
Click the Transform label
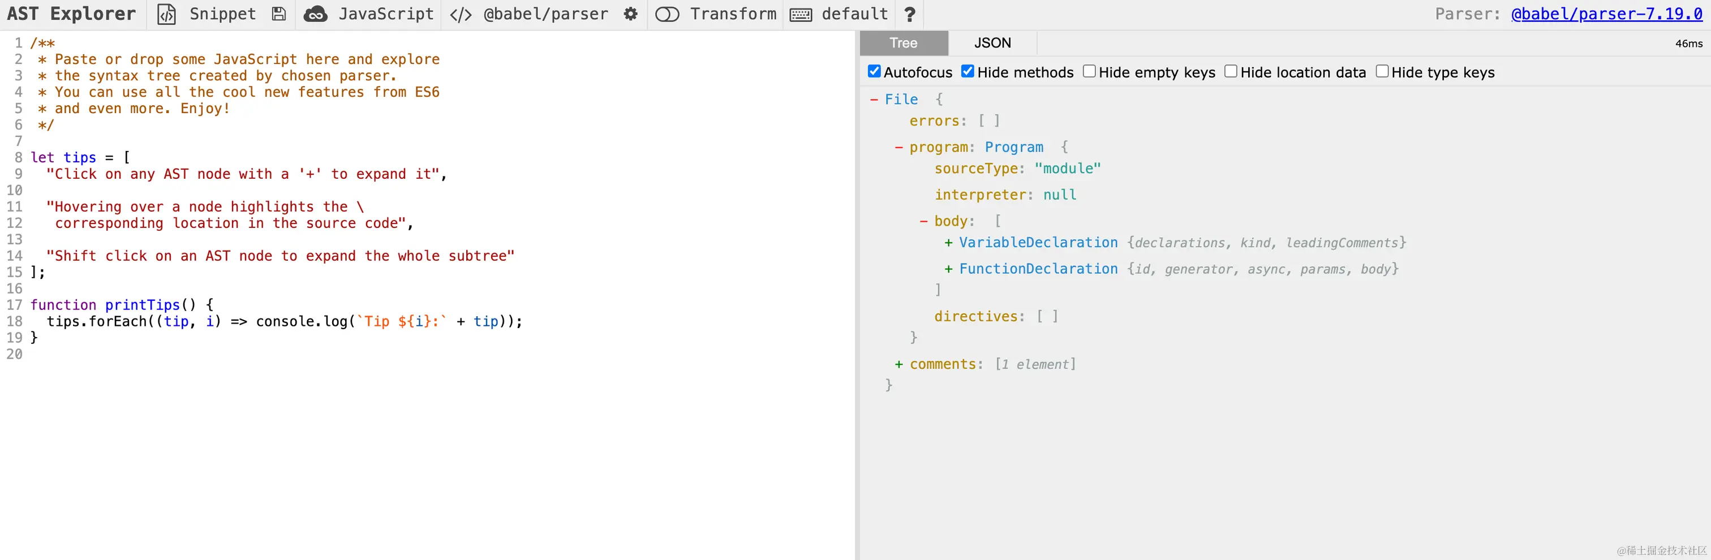tap(733, 14)
